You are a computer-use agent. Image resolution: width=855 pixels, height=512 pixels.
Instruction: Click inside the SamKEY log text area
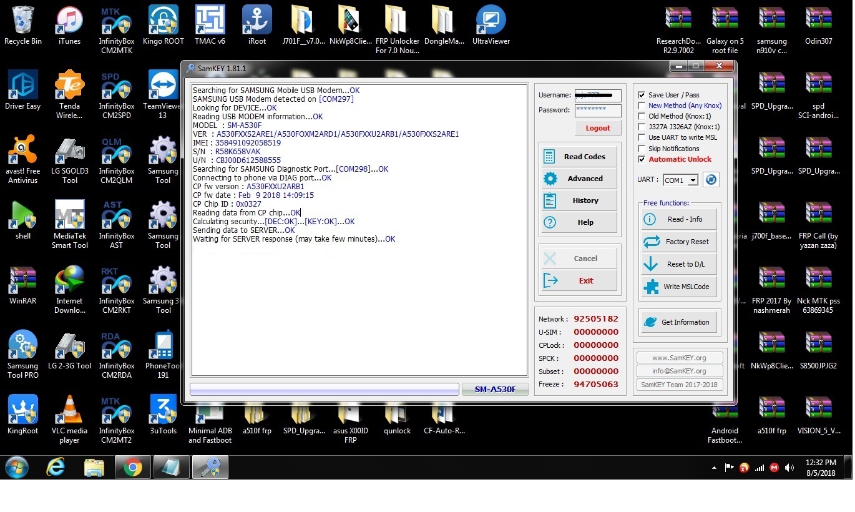tap(359, 230)
